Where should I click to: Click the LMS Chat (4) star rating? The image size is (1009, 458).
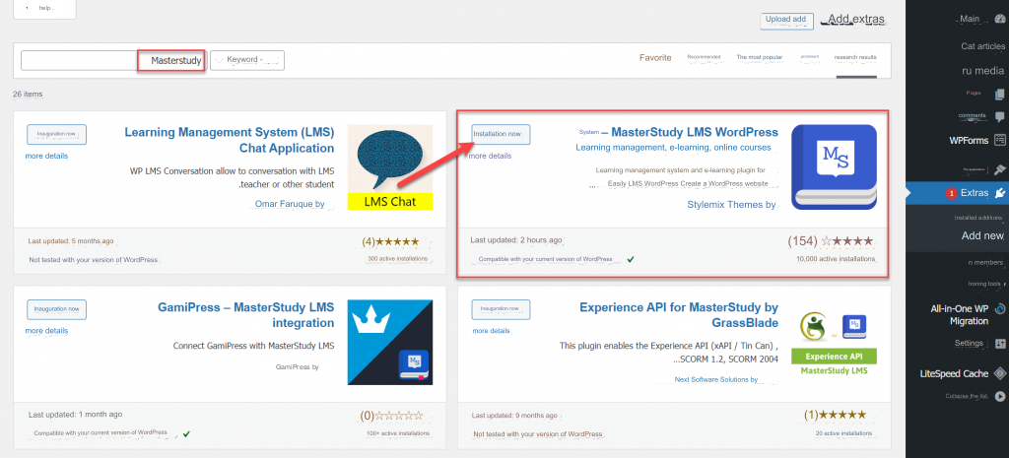[390, 242]
